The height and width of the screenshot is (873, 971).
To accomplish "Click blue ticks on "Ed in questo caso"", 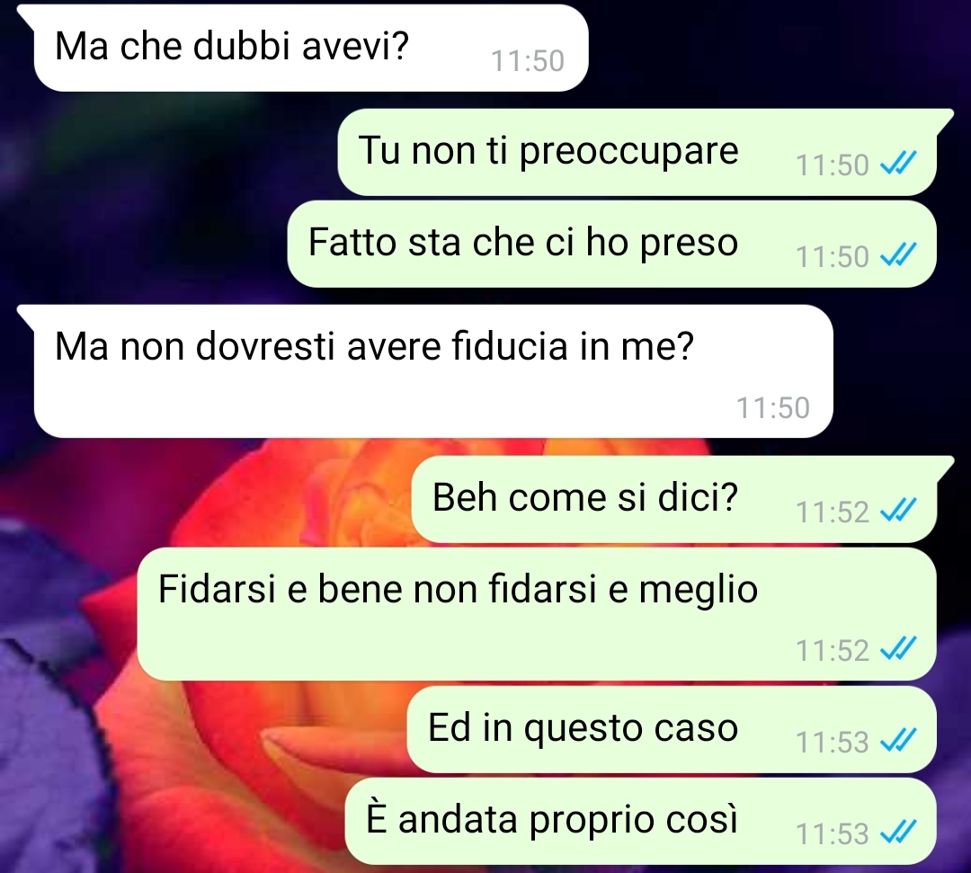I will (x=898, y=741).
